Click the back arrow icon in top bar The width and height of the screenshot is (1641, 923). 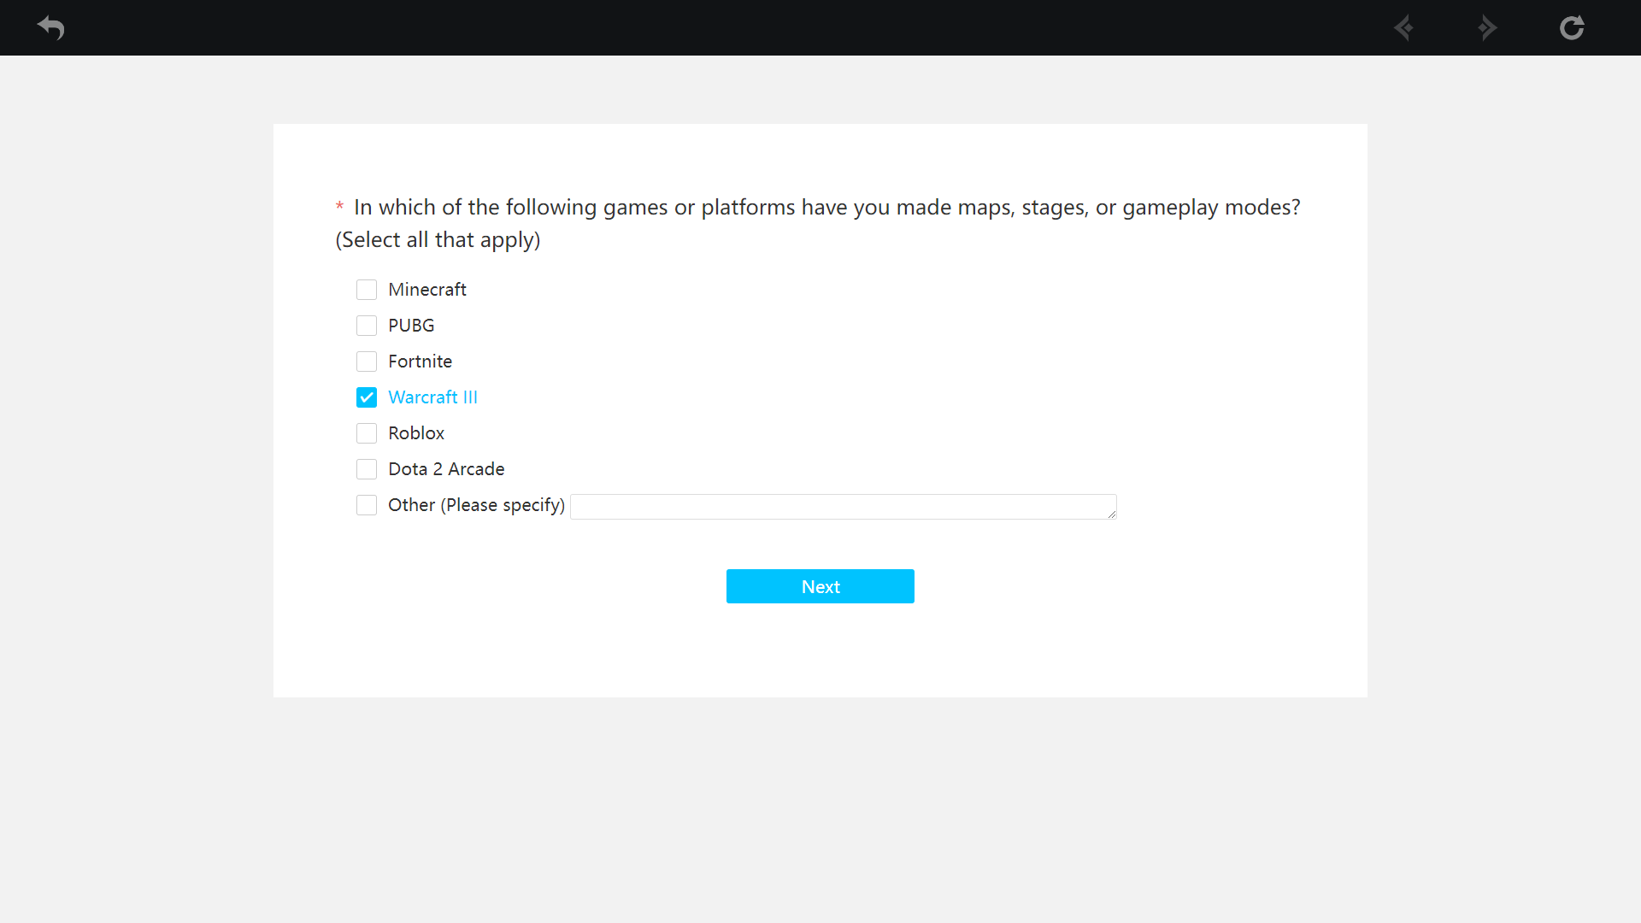point(51,27)
